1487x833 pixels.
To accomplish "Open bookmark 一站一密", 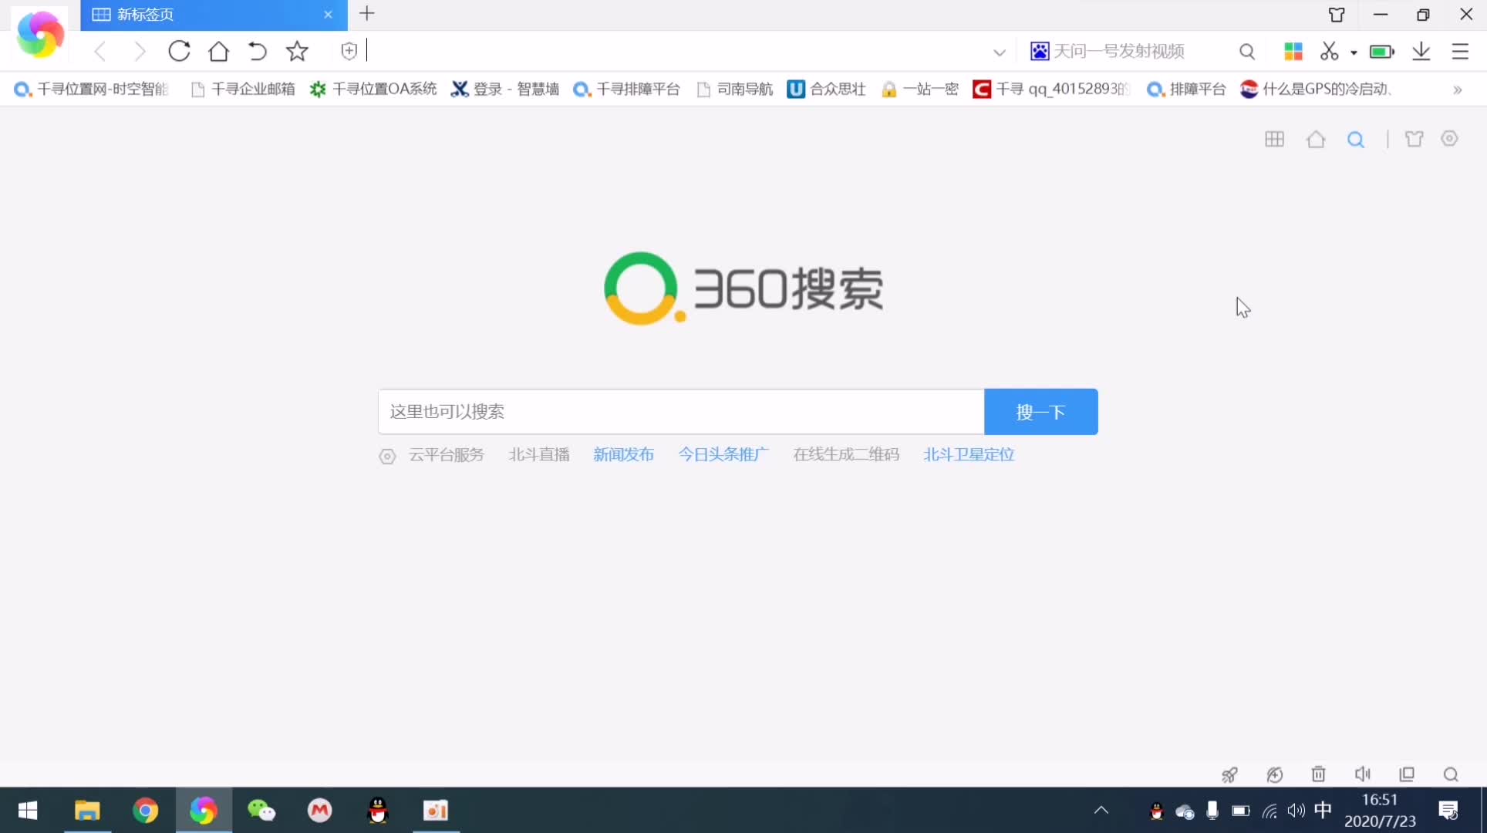I will (920, 89).
